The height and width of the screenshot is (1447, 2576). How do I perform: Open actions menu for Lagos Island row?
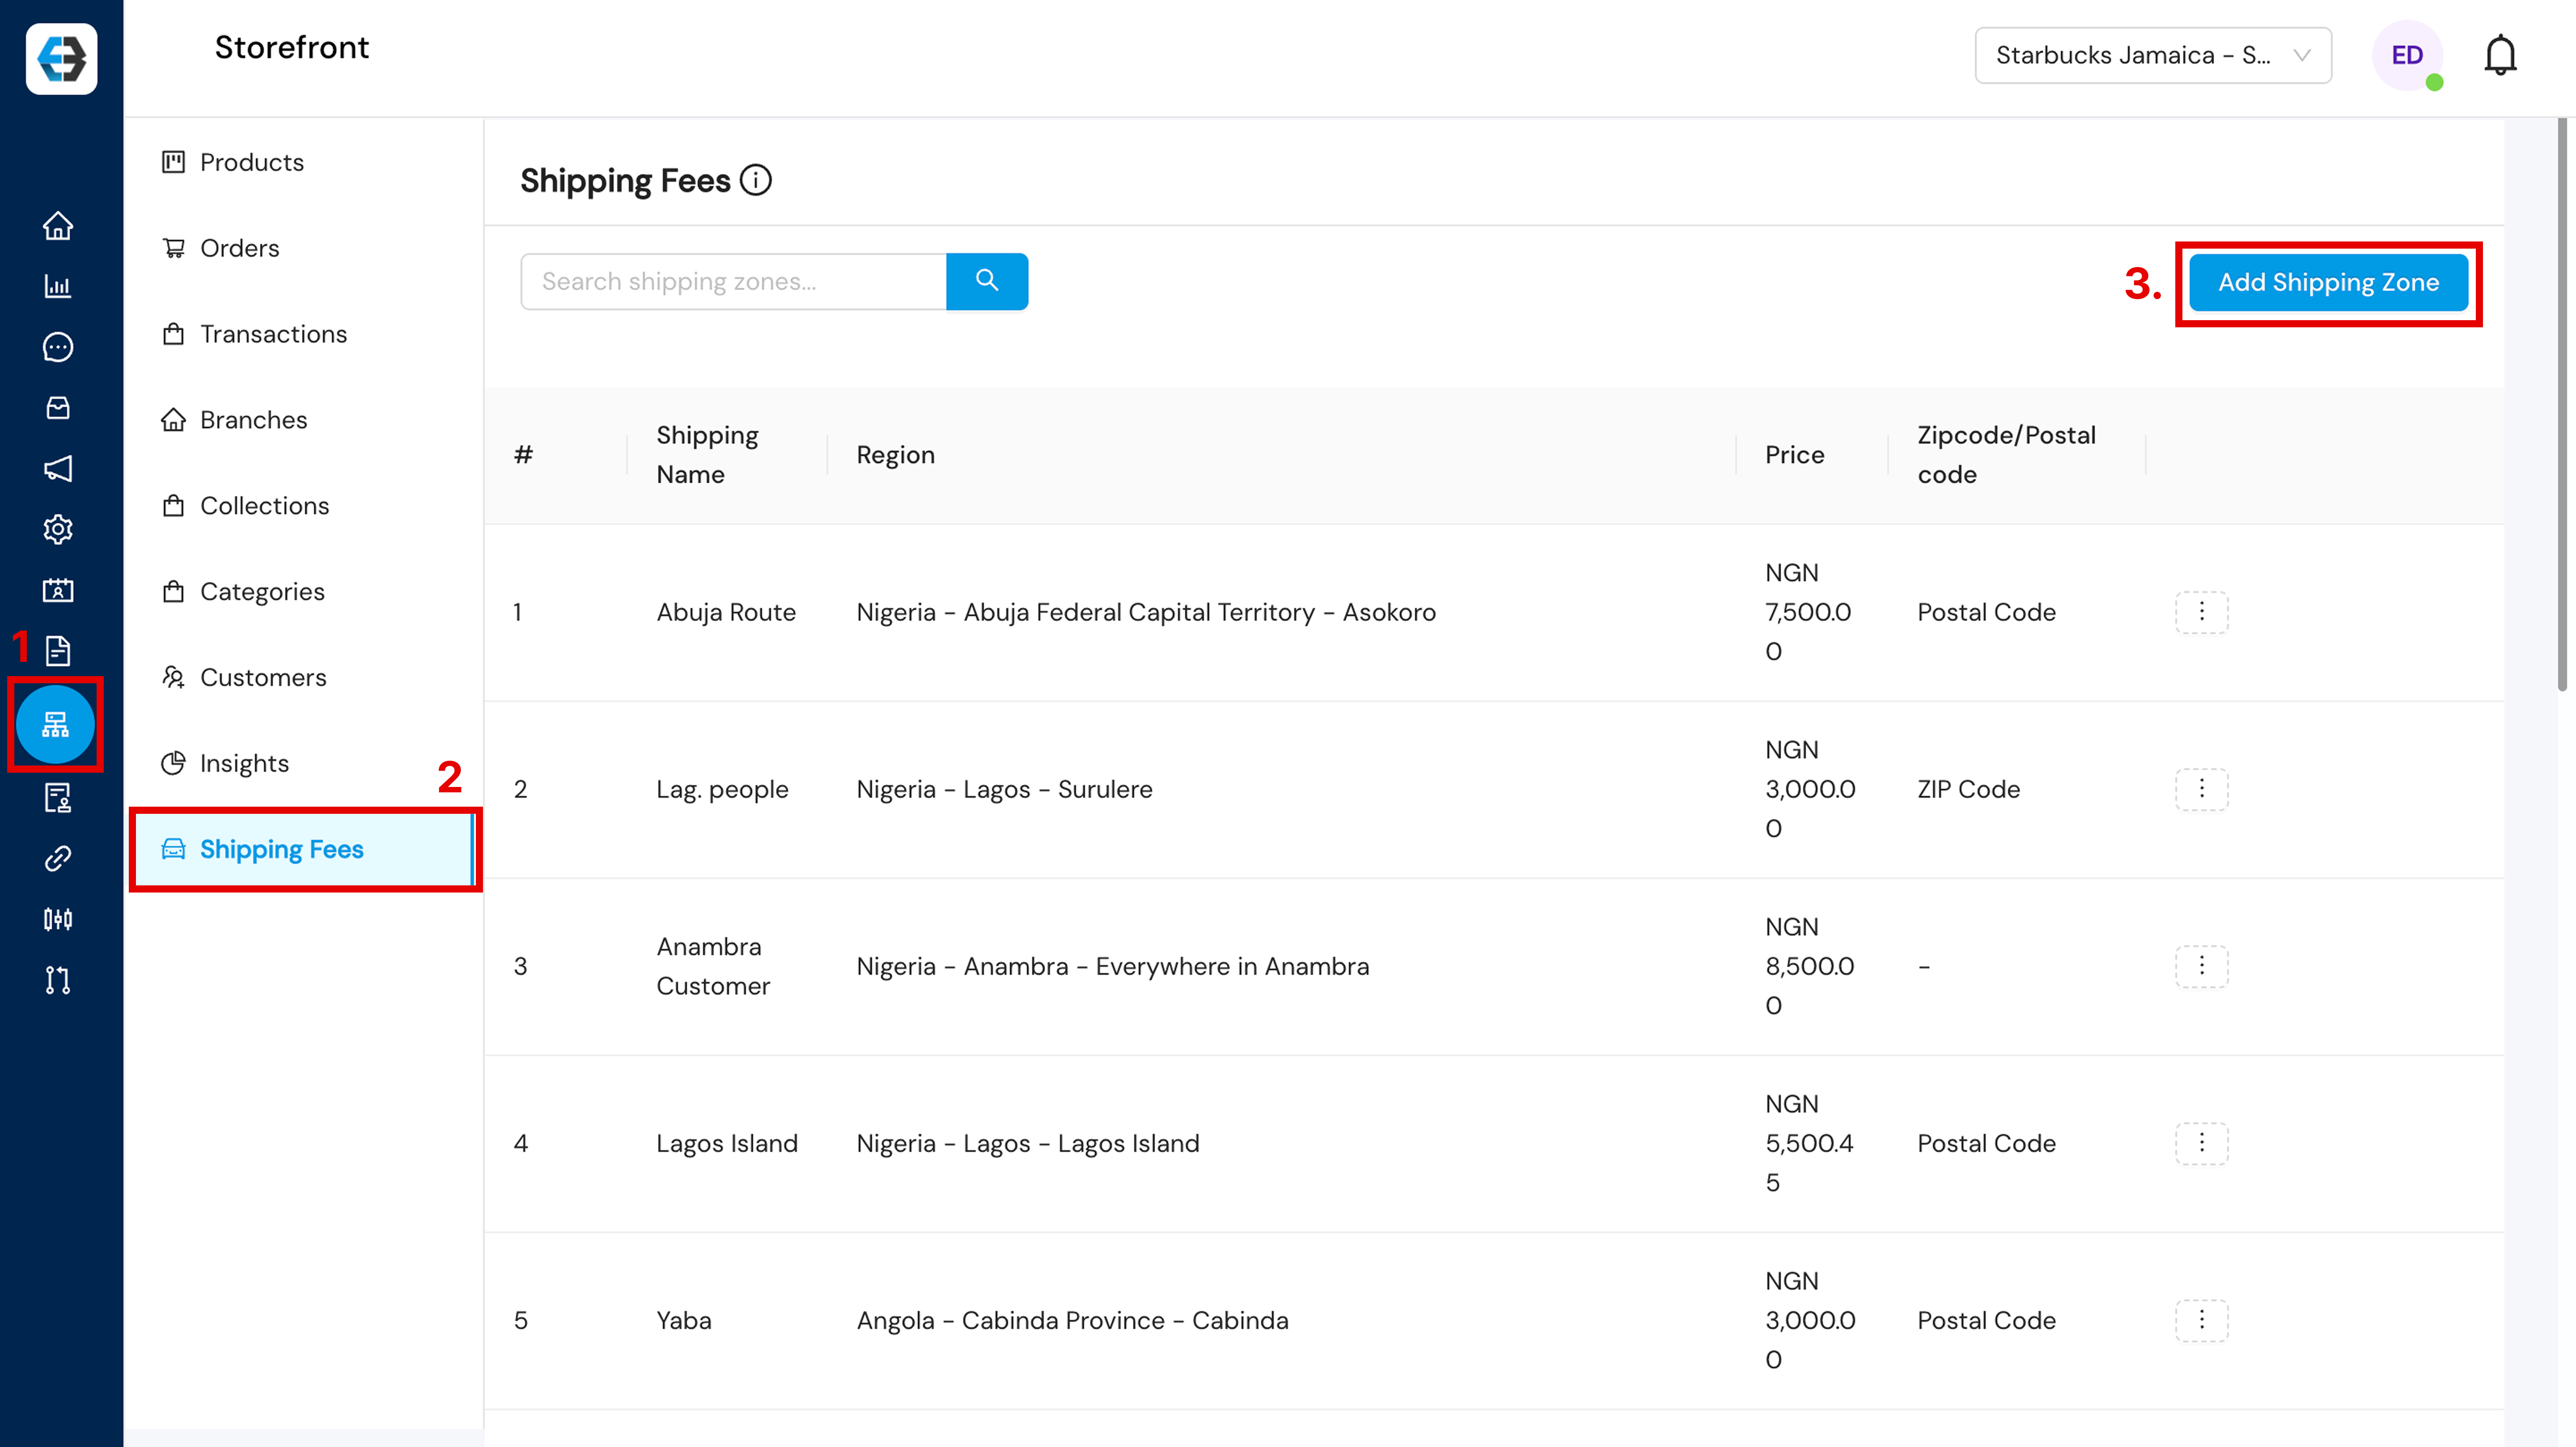(x=2201, y=1143)
